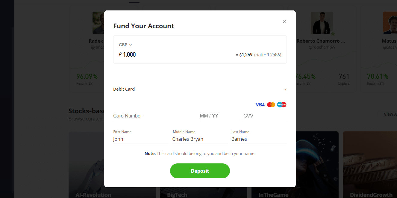Click the Roberto Chamorro trader name
Screen dimensions: 397x198
click(x=321, y=41)
